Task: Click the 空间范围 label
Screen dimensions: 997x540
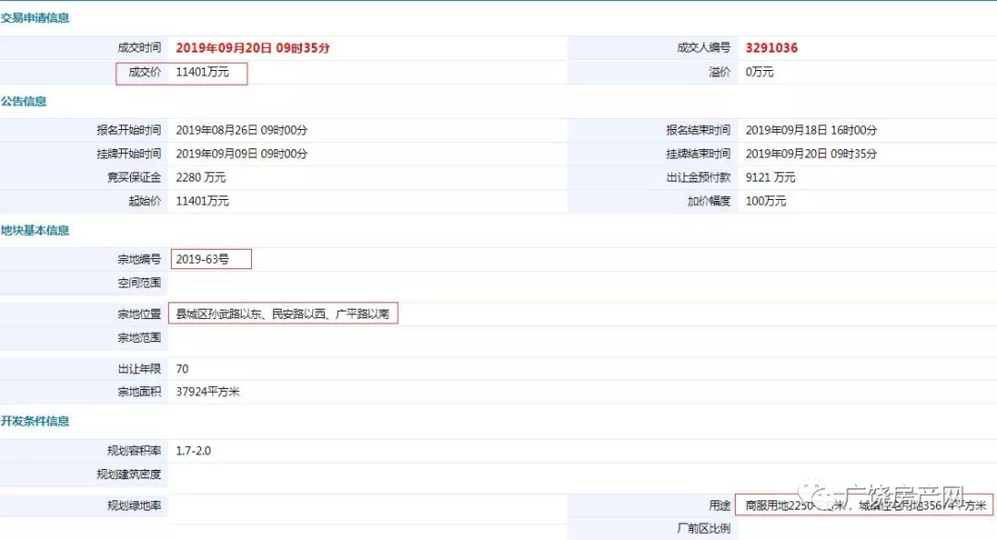Action: pyautogui.click(x=139, y=282)
